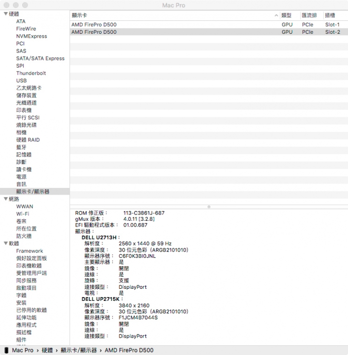This screenshot has height=355, width=348.
Task: Open Framework software entry
Action: coord(29,251)
